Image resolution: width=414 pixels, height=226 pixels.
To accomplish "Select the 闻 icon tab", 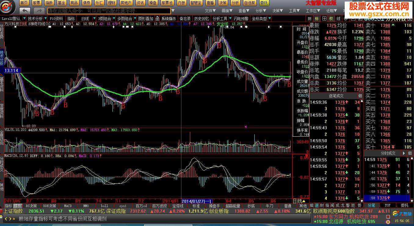I will click(332, 206).
